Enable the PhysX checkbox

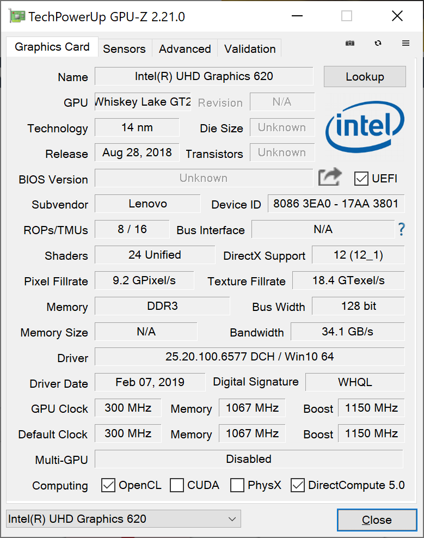click(237, 485)
